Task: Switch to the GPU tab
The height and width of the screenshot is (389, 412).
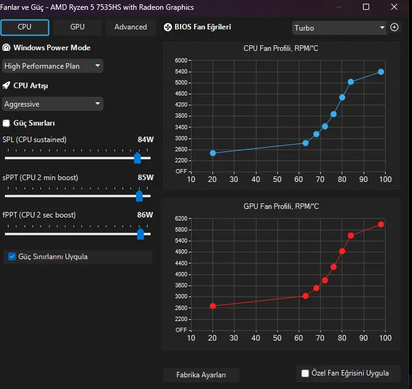Action: click(x=77, y=27)
